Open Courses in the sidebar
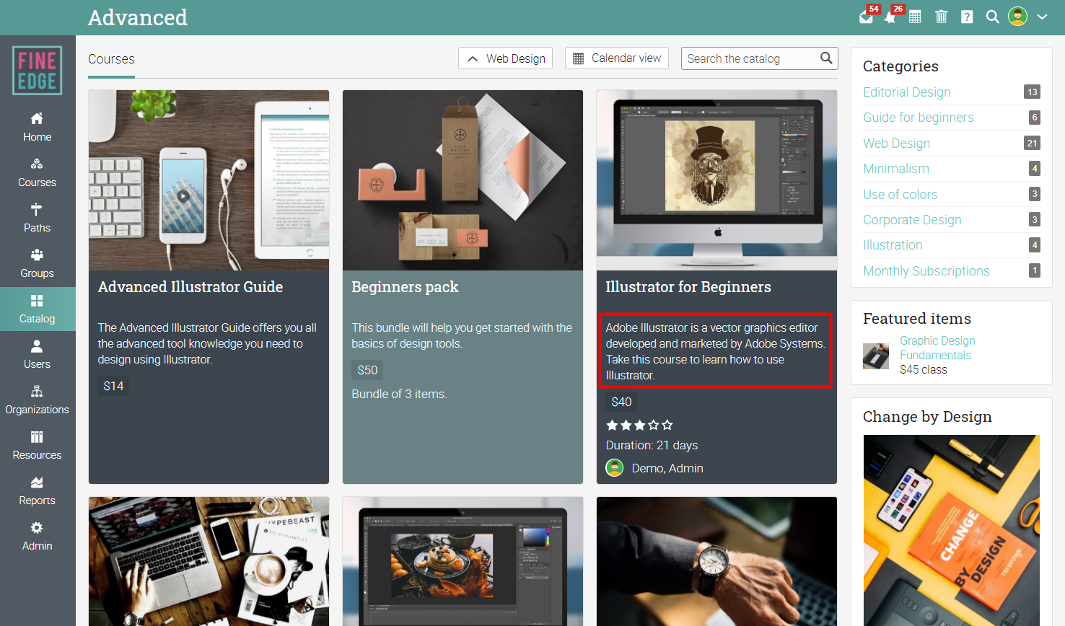This screenshot has width=1065, height=626. click(x=37, y=172)
